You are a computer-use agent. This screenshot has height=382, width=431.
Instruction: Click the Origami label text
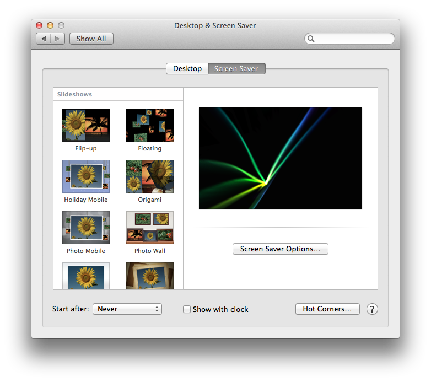point(150,200)
